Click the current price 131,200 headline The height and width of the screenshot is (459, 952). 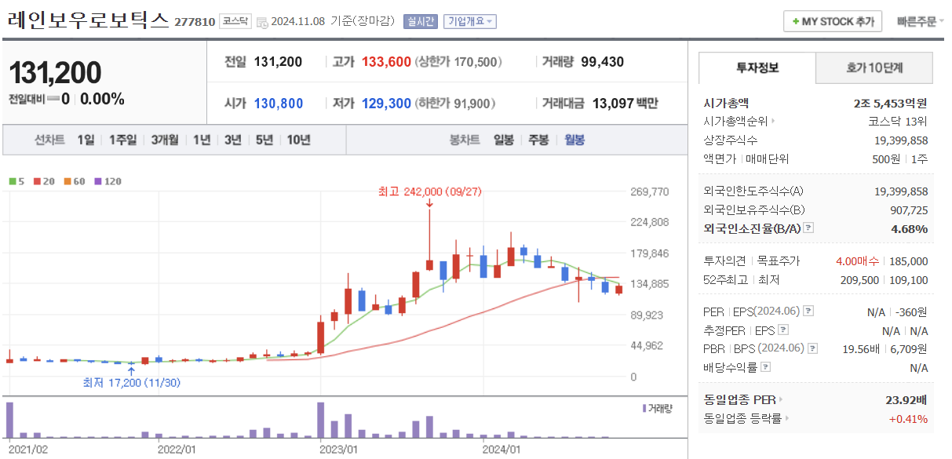coord(55,73)
